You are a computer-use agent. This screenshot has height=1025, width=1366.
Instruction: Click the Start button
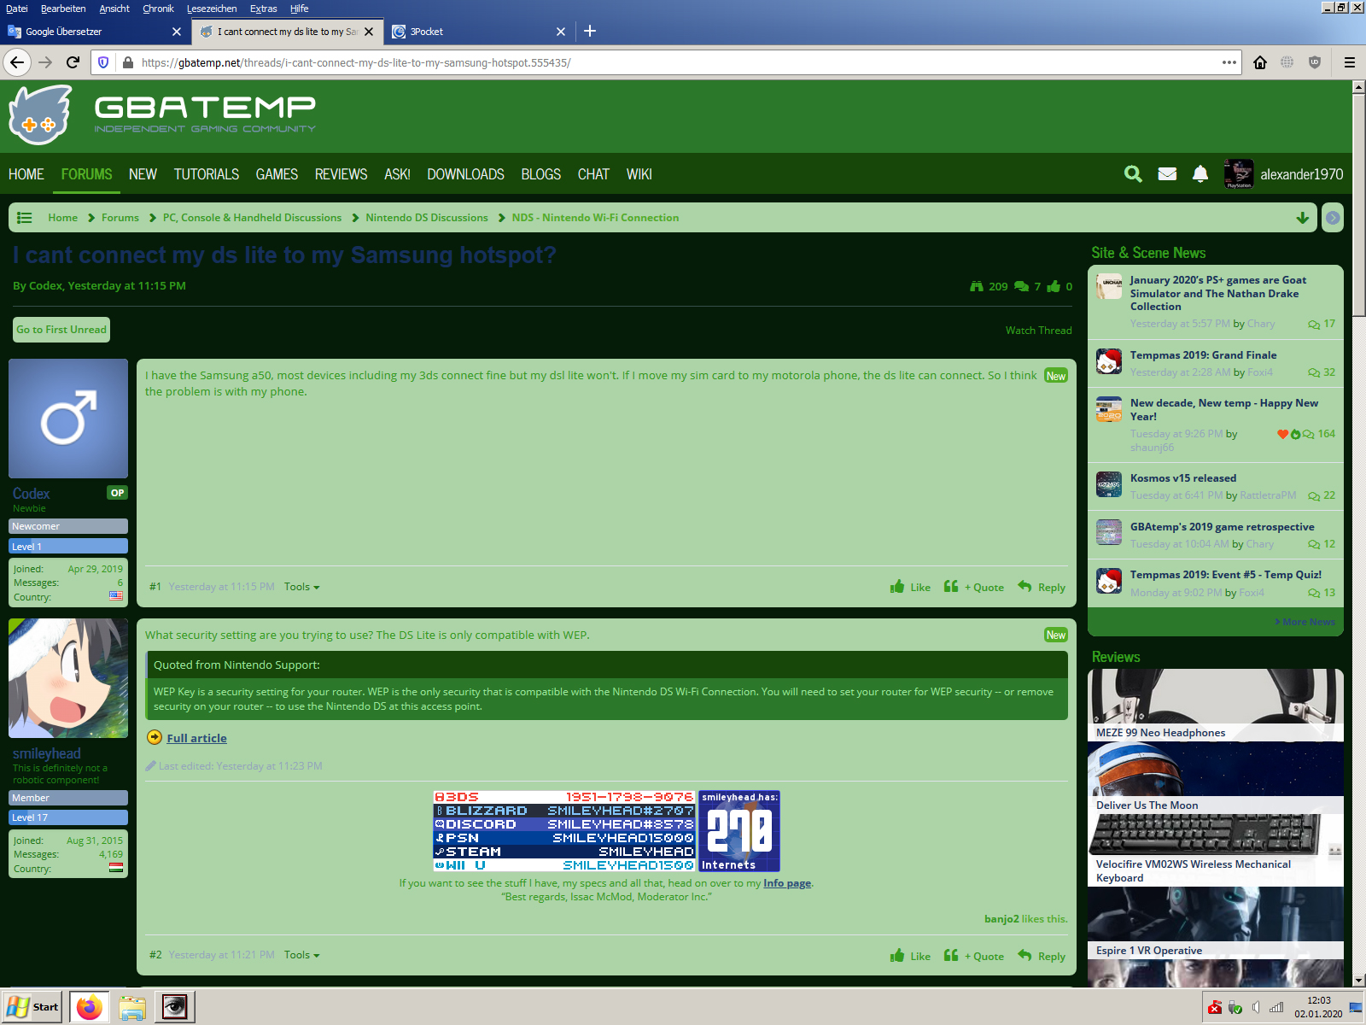[x=32, y=1007]
